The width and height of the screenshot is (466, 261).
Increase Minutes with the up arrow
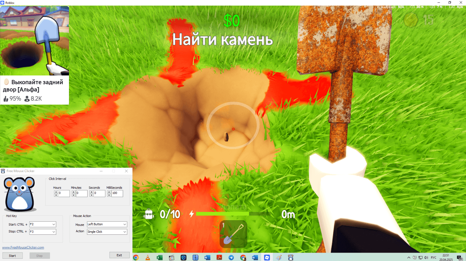tap(74, 192)
